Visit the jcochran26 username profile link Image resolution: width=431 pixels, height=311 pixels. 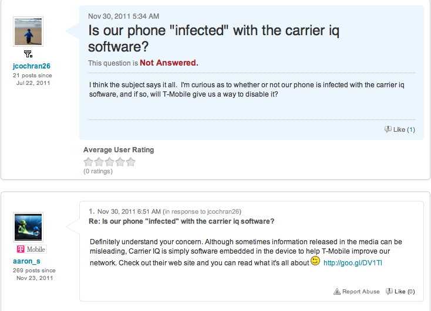32,66
